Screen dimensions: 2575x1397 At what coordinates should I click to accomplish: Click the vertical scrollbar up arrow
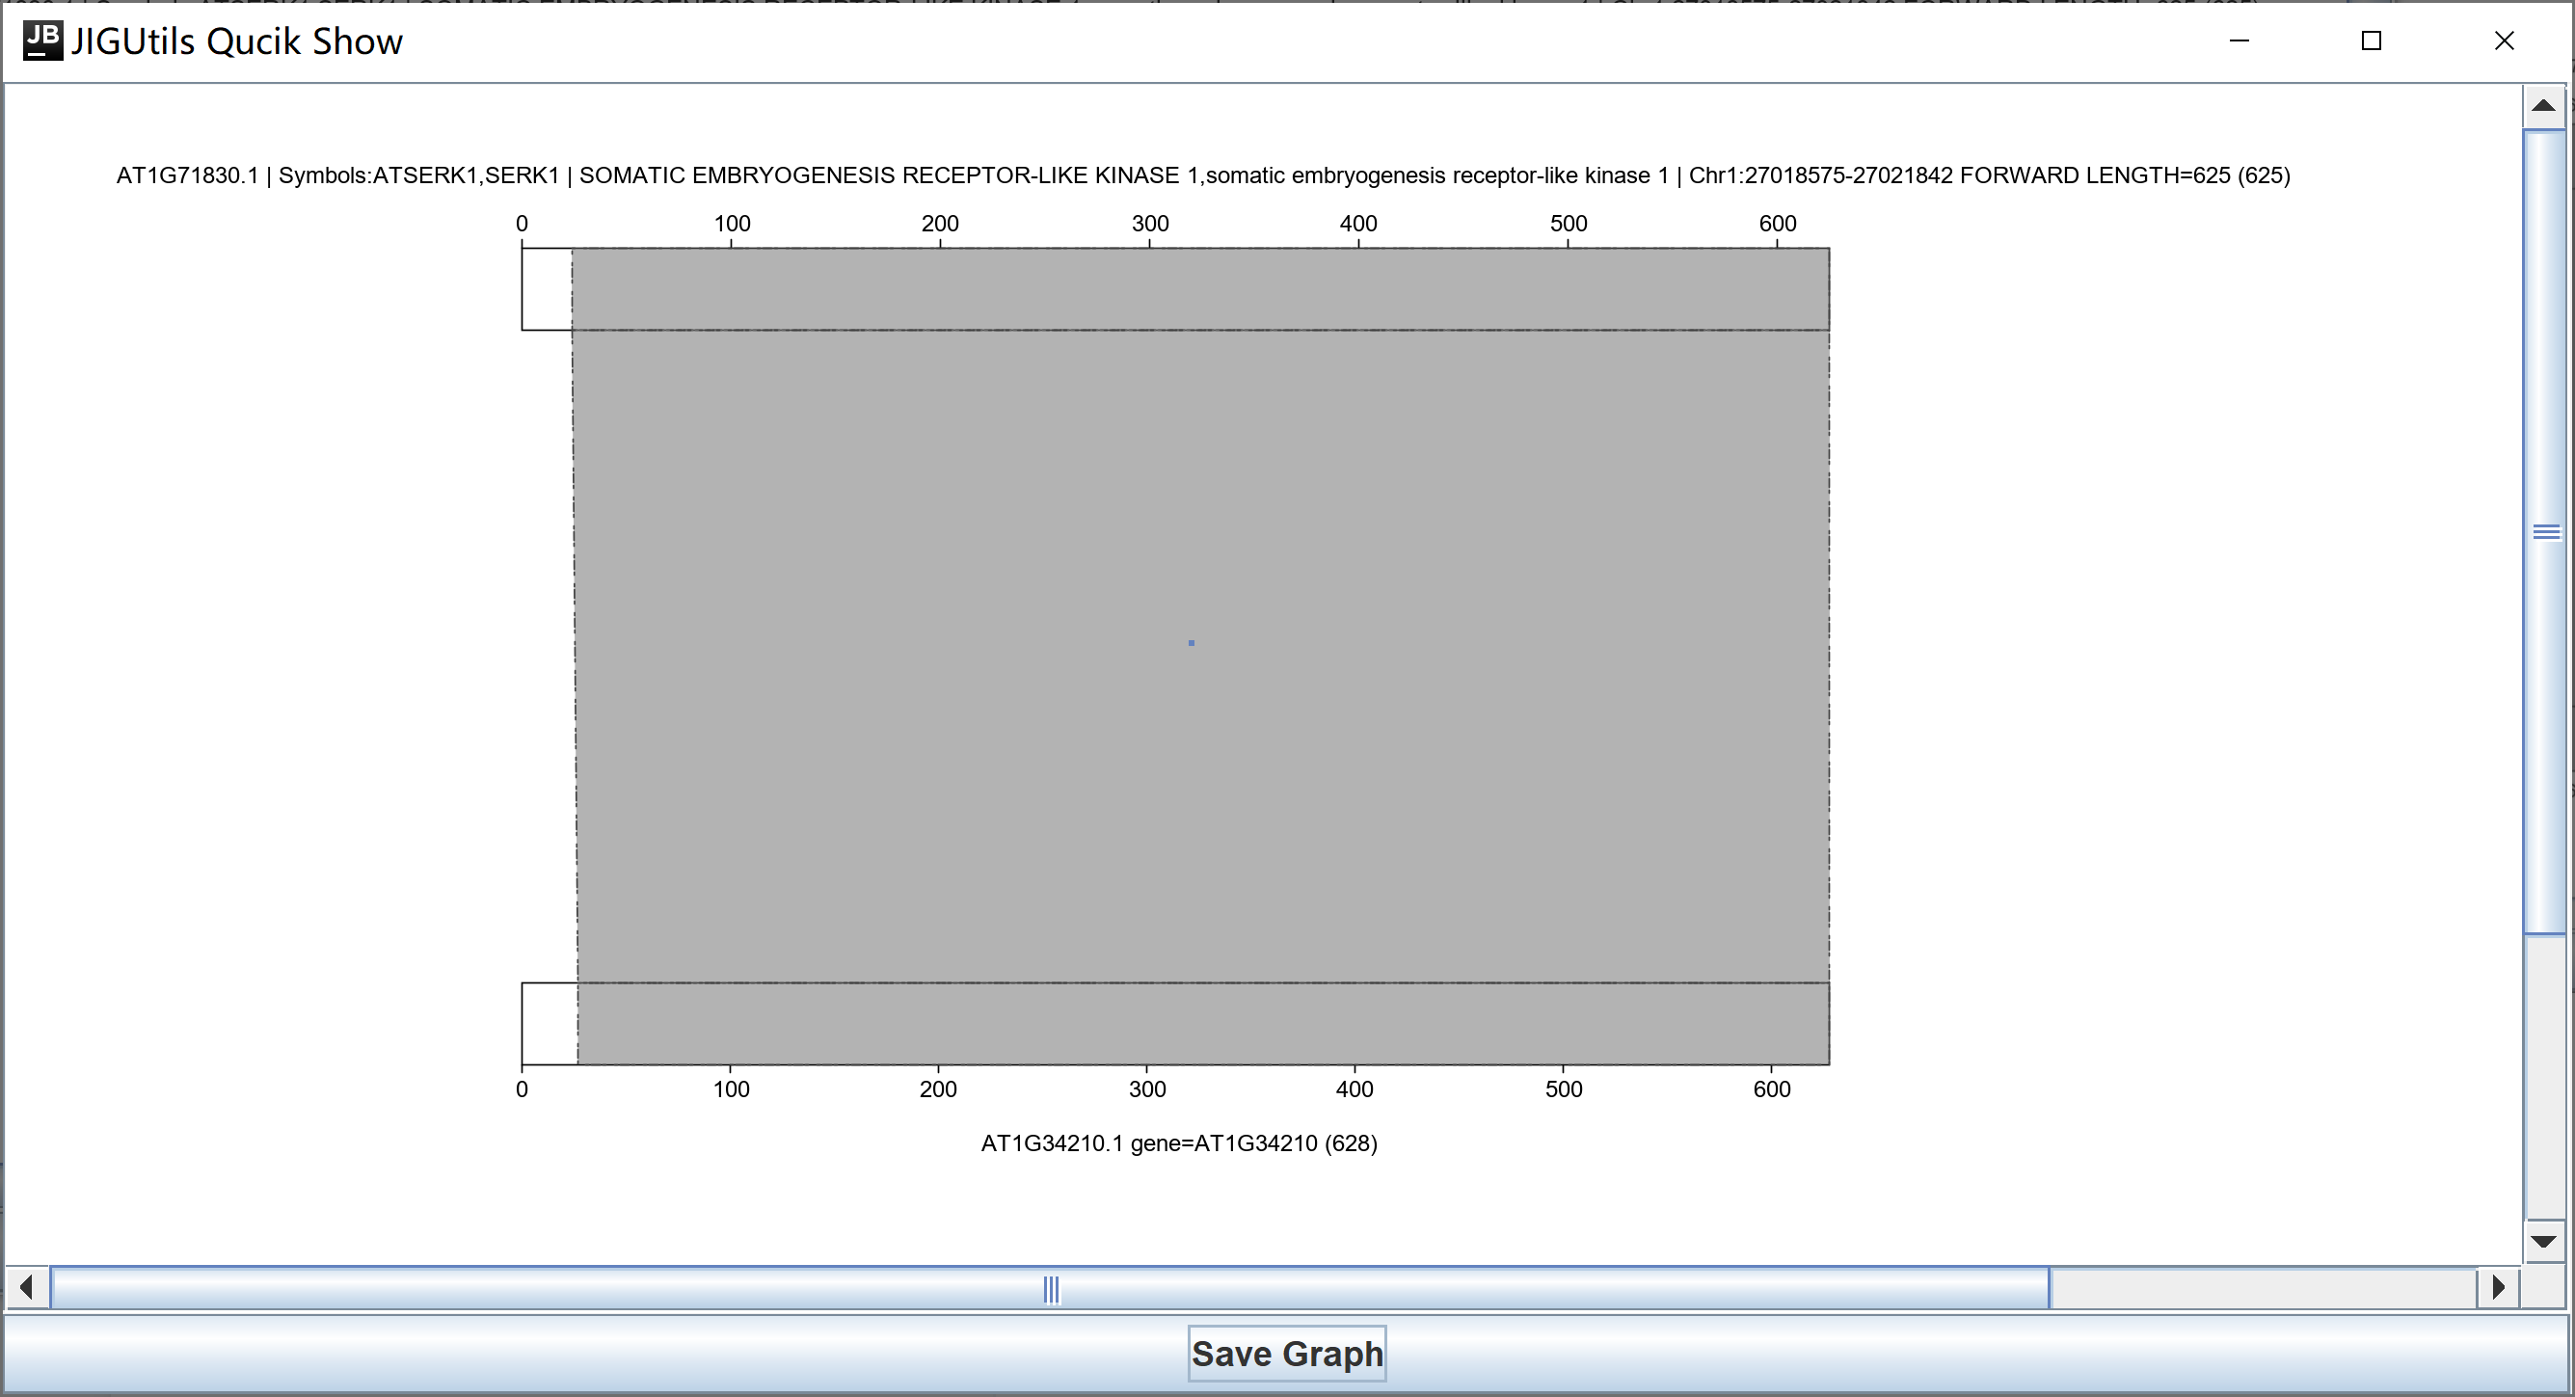pos(2544,106)
